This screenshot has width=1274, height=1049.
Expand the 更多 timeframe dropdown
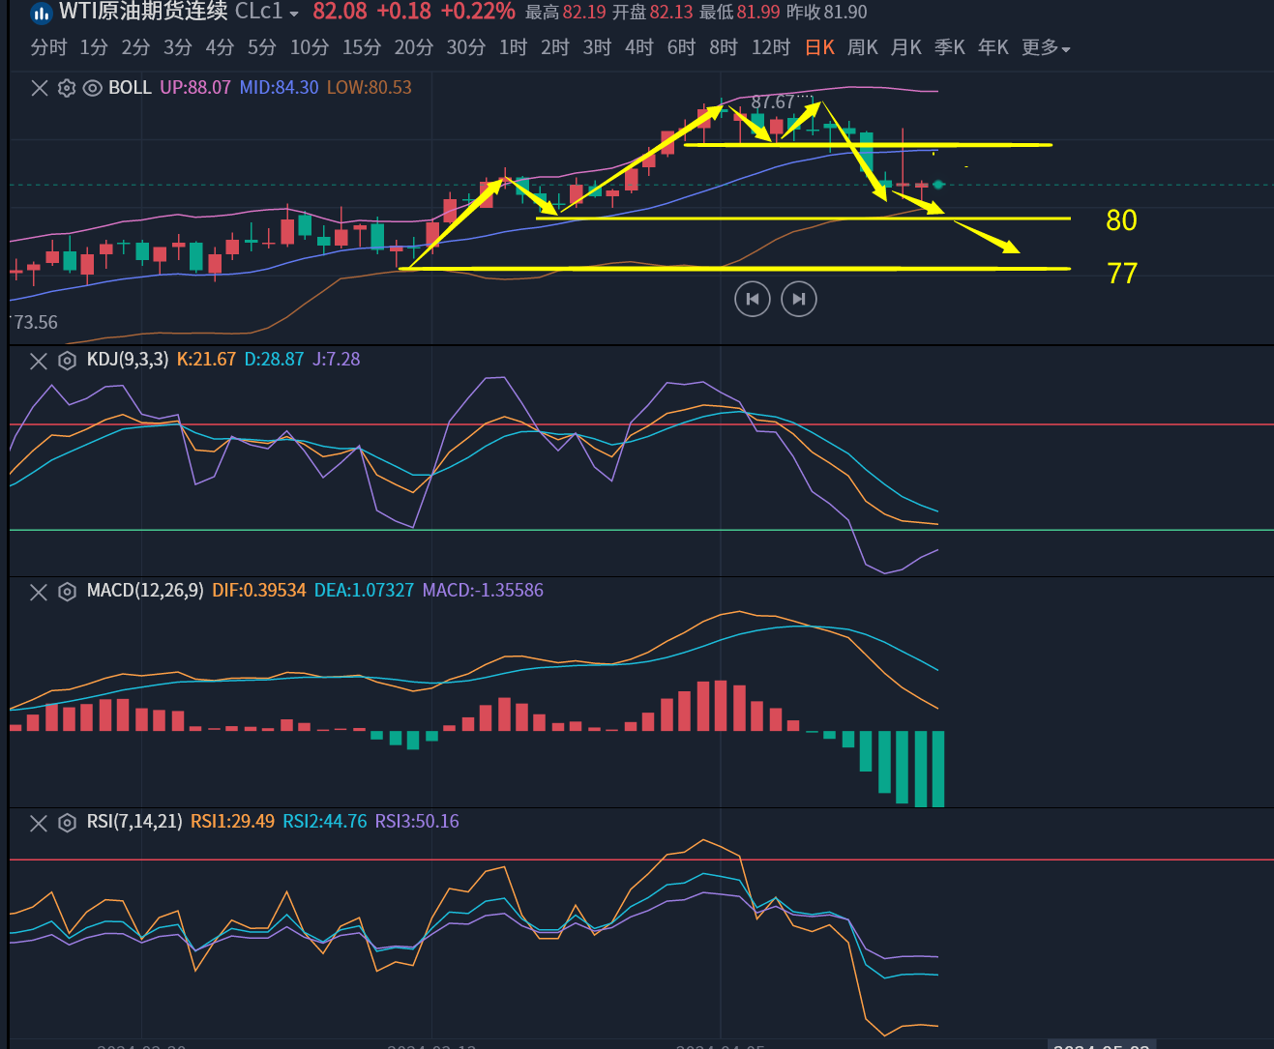pyautogui.click(x=1046, y=47)
